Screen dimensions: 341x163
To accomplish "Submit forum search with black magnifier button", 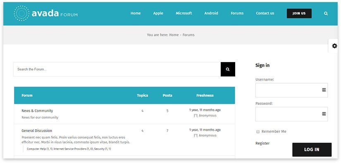I will (228, 69).
